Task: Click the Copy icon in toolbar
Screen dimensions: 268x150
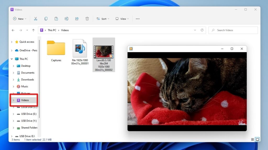Action: click(46, 19)
